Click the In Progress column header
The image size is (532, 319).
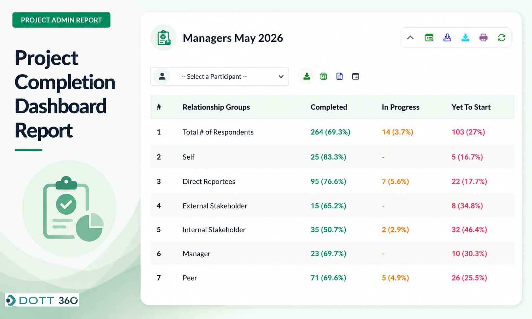click(x=401, y=107)
